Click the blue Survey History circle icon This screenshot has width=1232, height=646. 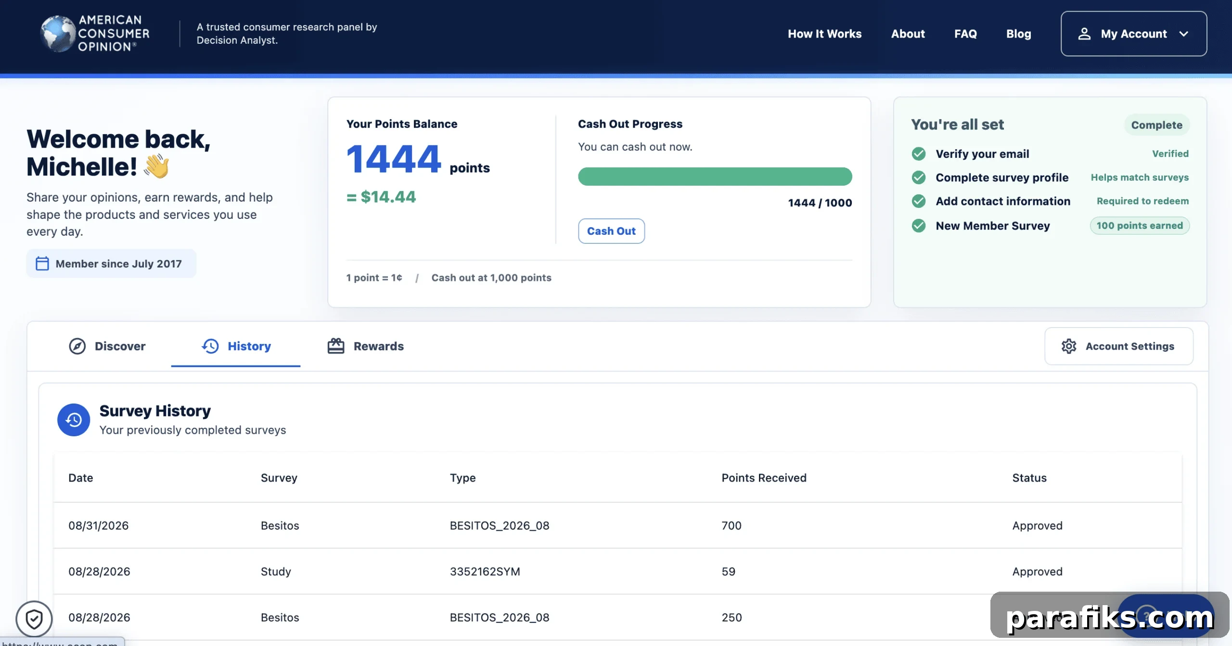coord(74,420)
